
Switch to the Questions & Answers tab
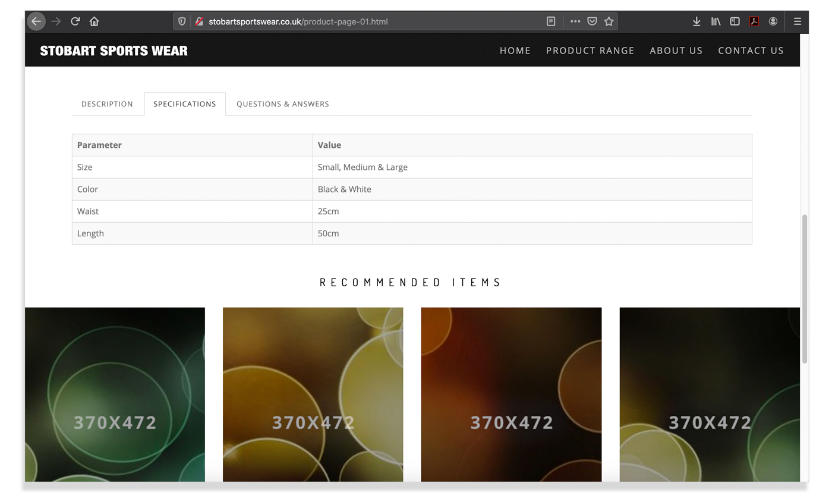[283, 104]
